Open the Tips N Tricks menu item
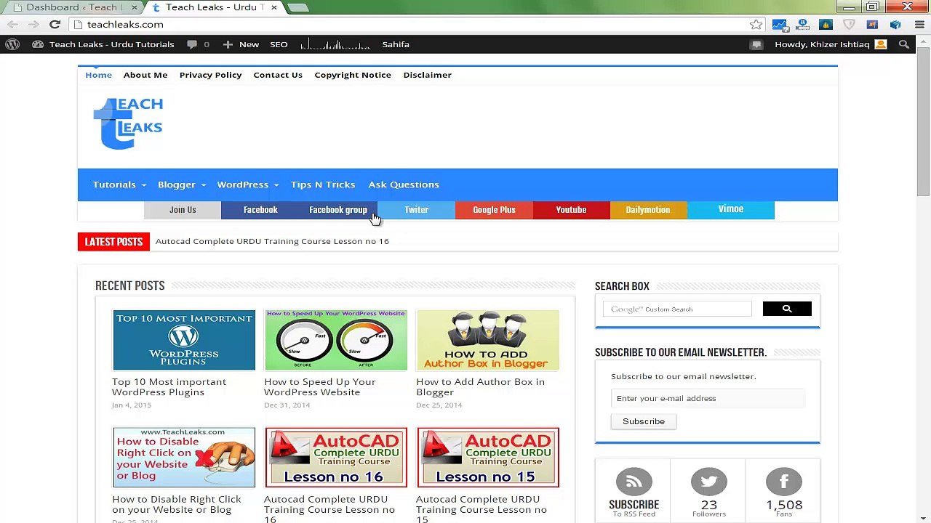Screen dimensions: 931x523 point(323,185)
